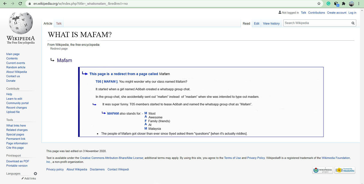The width and height of the screenshot is (364, 184).
Task: Open Help link under Contribute
Action: 9,94
